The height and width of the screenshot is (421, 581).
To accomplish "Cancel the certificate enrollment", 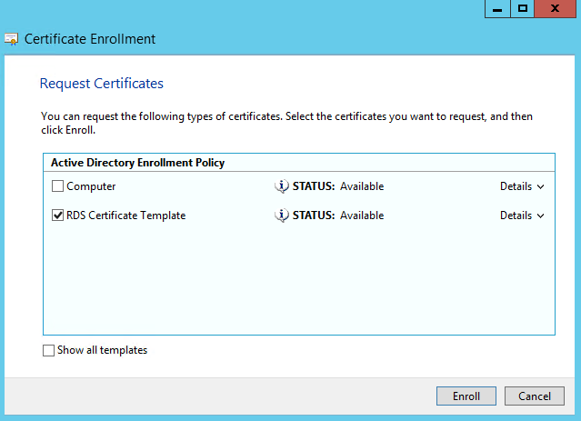I will pos(535,396).
